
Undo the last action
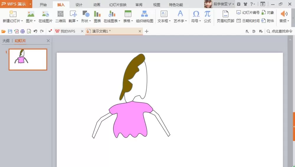pos(35,32)
